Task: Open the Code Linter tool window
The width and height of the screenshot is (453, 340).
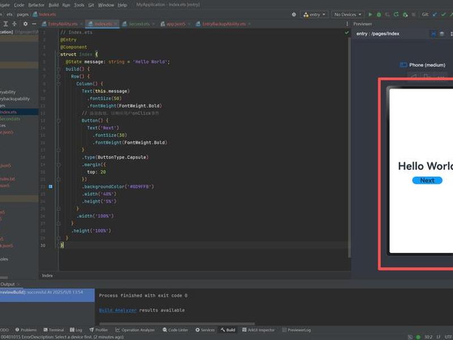Action: click(x=176, y=330)
